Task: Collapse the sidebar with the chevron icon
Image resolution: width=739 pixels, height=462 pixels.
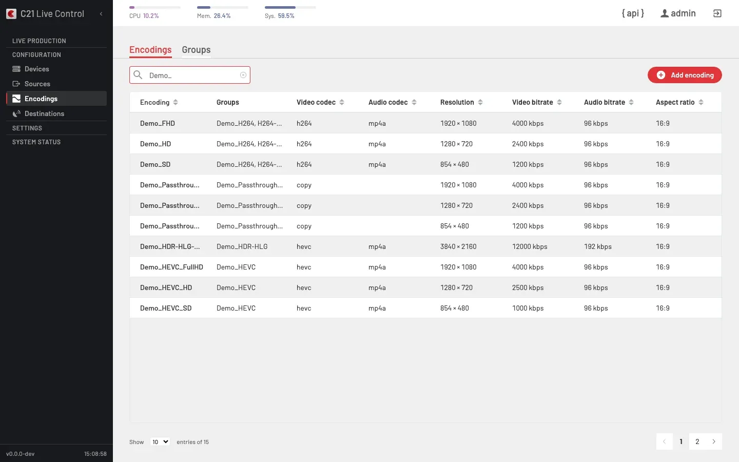Action: click(x=101, y=14)
